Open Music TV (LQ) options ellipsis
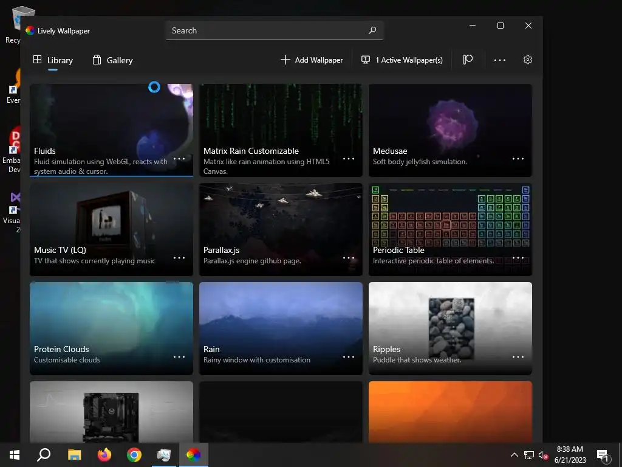622x467 pixels. [x=179, y=258]
